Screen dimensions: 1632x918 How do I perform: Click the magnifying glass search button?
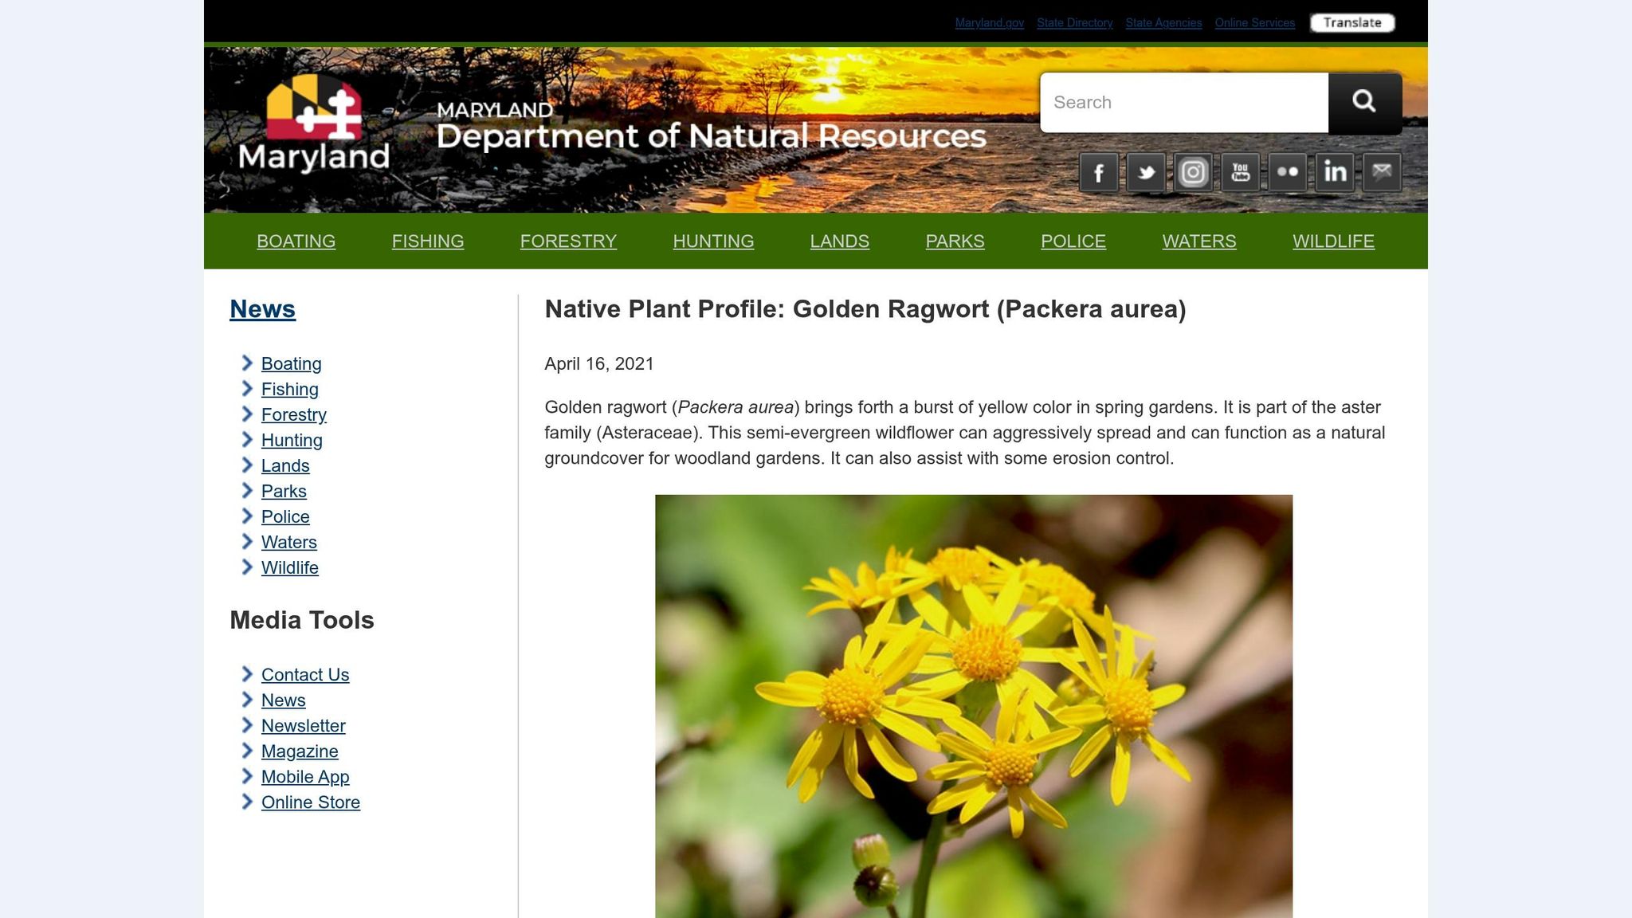[x=1364, y=102]
